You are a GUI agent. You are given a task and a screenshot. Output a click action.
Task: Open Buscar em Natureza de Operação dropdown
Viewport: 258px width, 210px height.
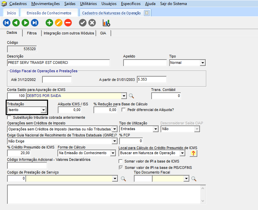(182, 153)
